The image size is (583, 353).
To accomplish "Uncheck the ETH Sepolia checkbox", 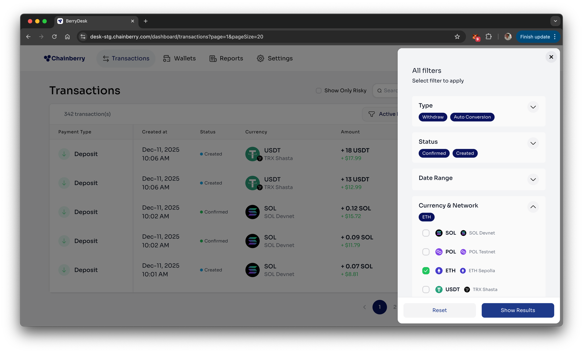I will coord(426,271).
